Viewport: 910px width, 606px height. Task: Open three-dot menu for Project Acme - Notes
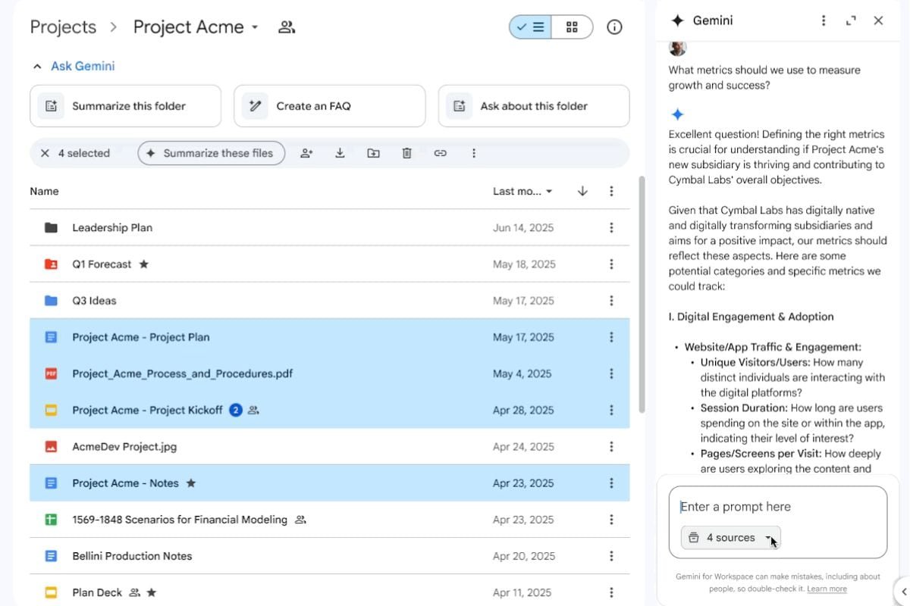click(x=611, y=483)
